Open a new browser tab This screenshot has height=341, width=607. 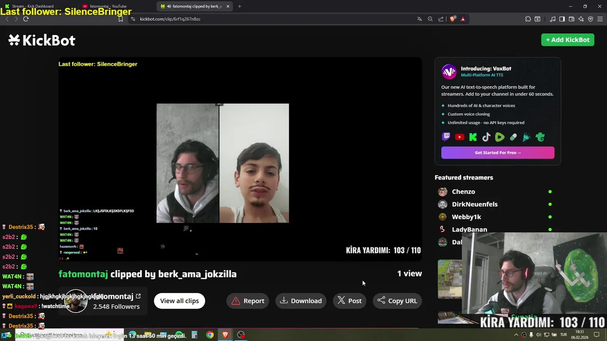[239, 6]
